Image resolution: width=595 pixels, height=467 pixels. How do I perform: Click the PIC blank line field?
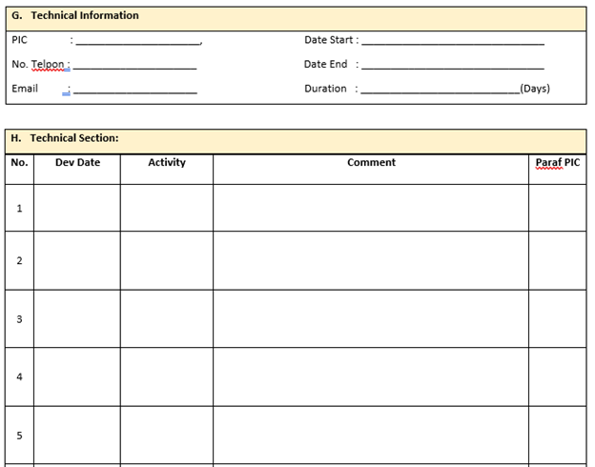tap(137, 41)
